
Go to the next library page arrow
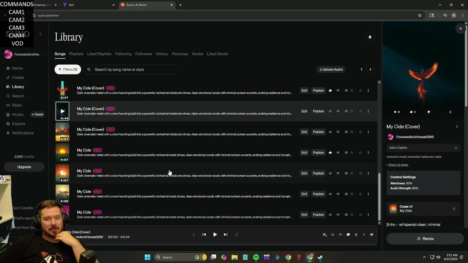point(370,69)
